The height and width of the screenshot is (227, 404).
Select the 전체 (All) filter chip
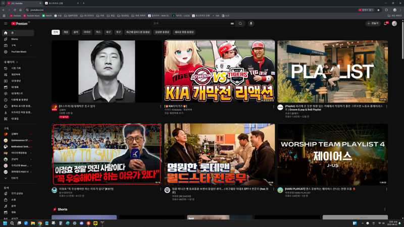point(56,32)
